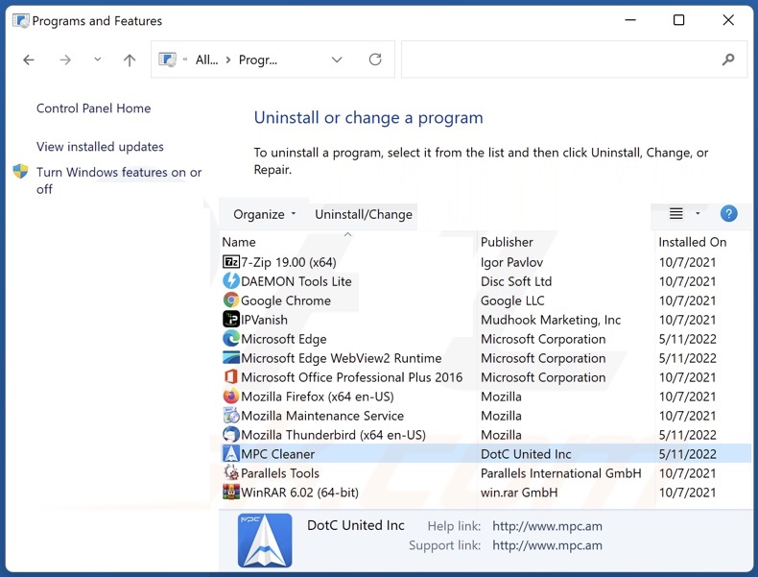Image resolution: width=758 pixels, height=577 pixels.
Task: Click the Support link http://www.mpc.am
Action: point(547,545)
